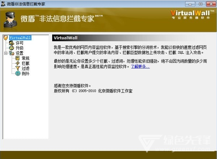Select the VirtualWall root tree item
This screenshot has height=159, width=217.
coord(20,38)
